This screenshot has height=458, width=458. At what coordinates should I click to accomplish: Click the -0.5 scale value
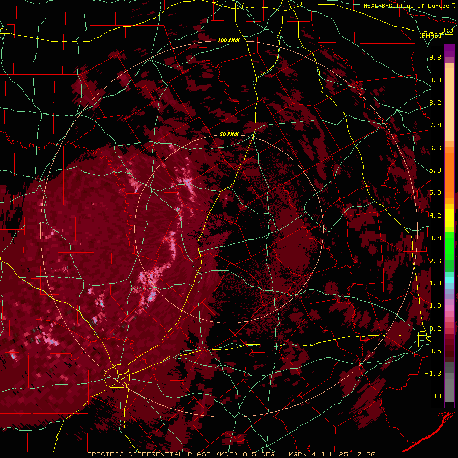[434, 351]
